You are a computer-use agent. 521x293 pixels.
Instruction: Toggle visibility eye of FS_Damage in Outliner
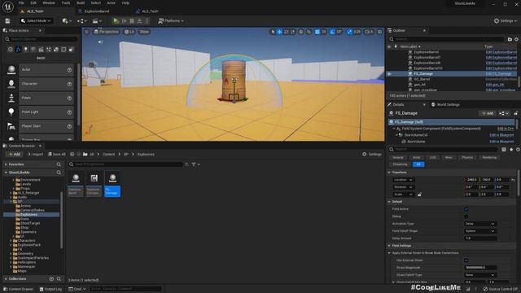389,74
